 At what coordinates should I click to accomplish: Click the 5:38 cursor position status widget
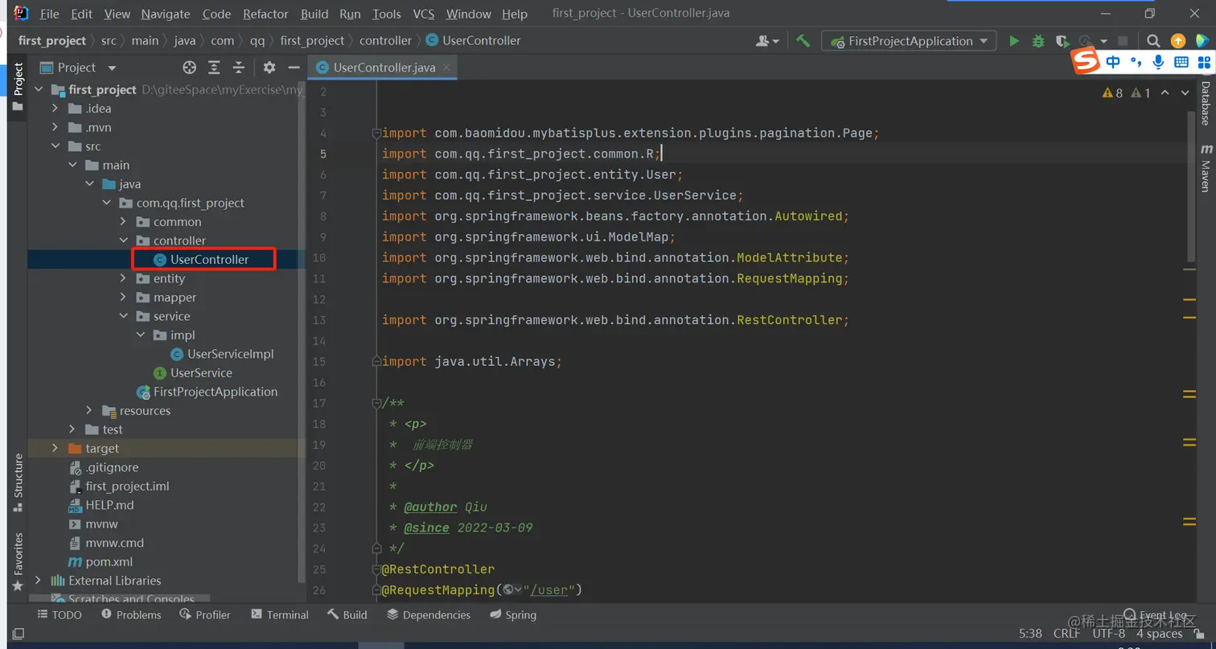pyautogui.click(x=1030, y=634)
